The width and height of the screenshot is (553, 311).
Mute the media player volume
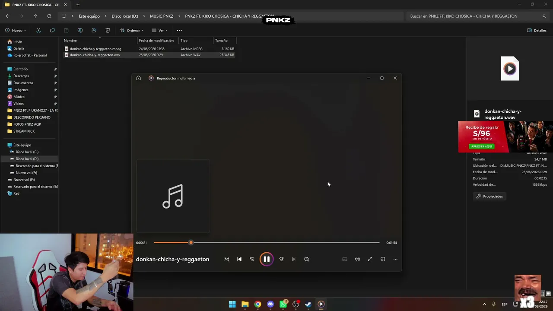357,259
